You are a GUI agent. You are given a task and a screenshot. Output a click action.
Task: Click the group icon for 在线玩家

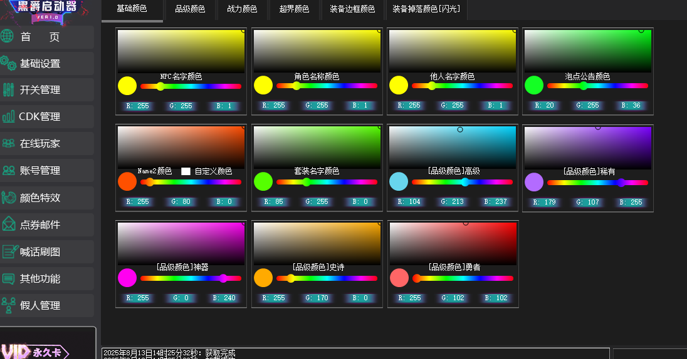[8, 143]
